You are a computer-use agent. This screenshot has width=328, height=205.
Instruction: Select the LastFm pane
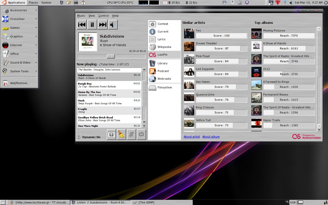tap(164, 55)
